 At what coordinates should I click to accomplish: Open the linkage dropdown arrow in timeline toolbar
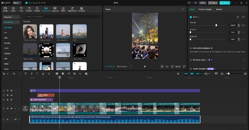coord(201,74)
